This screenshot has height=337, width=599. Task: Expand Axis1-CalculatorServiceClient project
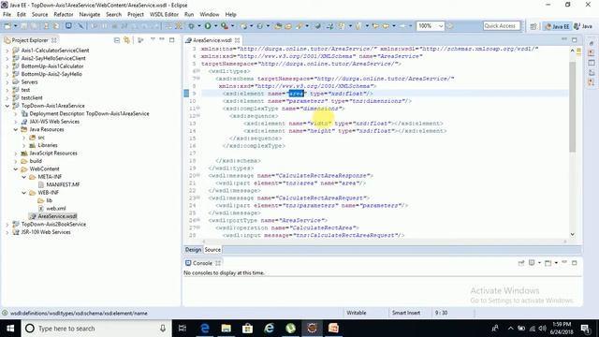pos(7,51)
